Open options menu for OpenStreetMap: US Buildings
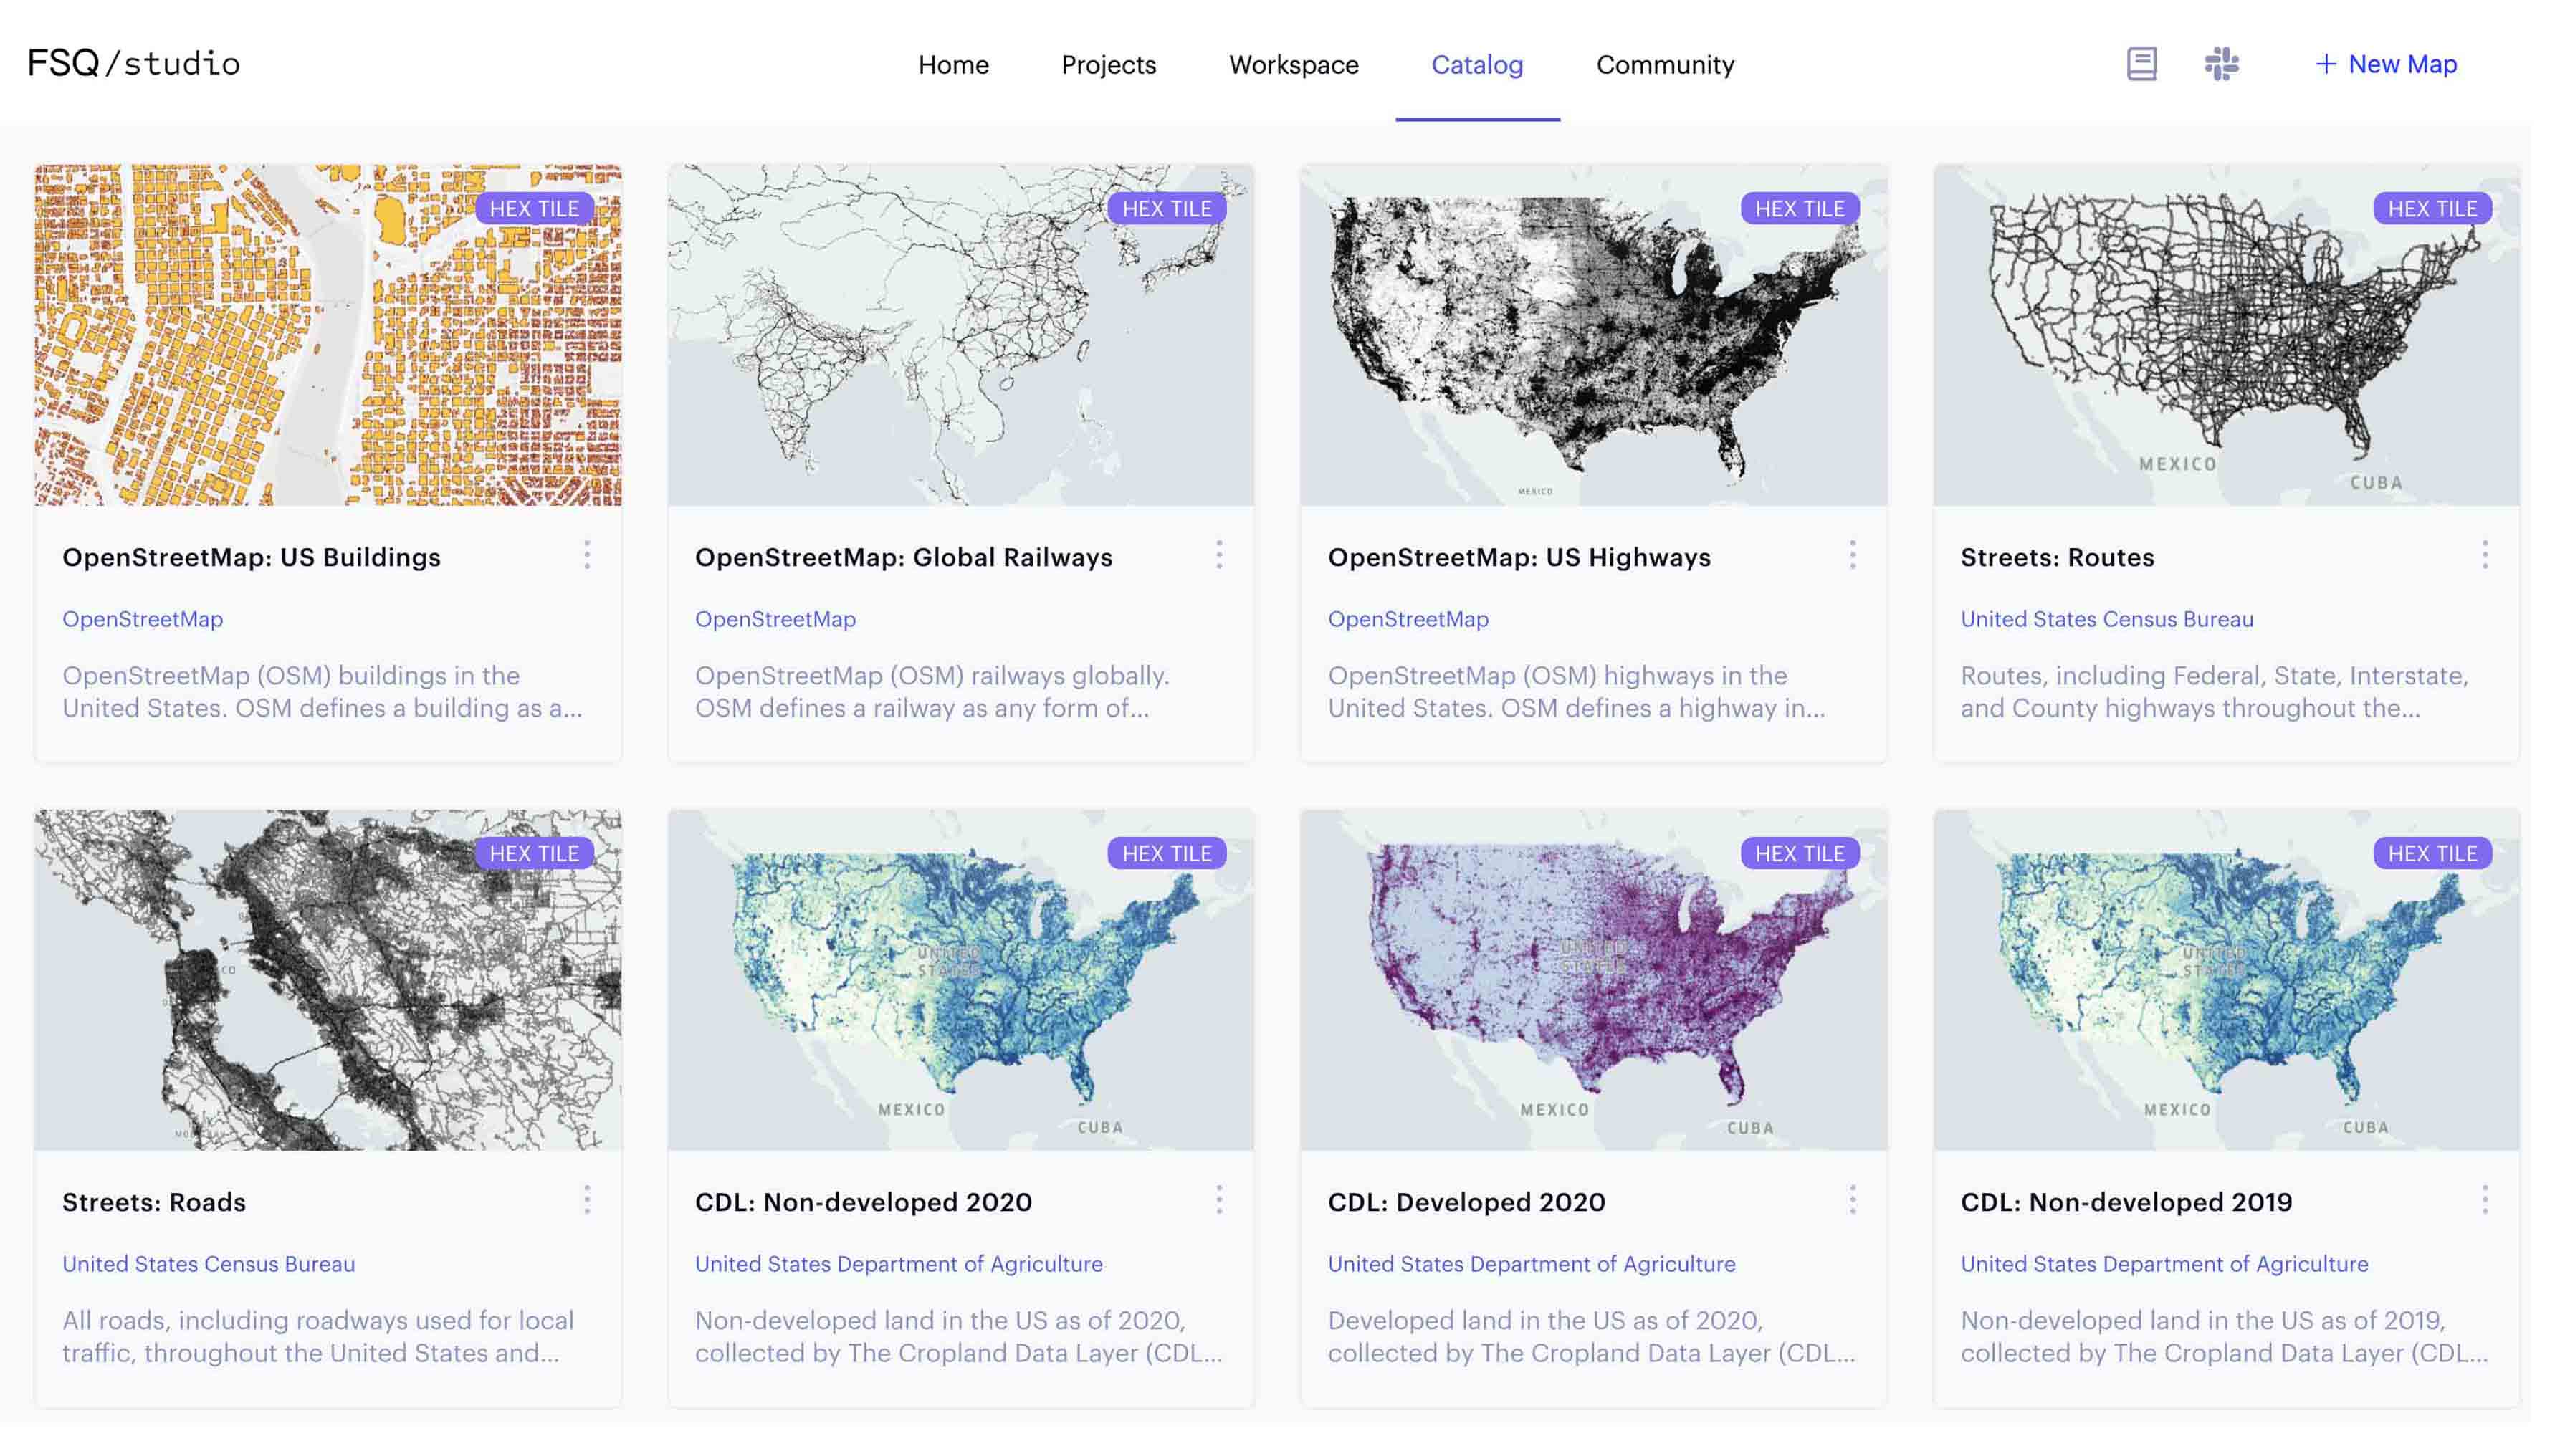The width and height of the screenshot is (2560, 1456). click(587, 555)
